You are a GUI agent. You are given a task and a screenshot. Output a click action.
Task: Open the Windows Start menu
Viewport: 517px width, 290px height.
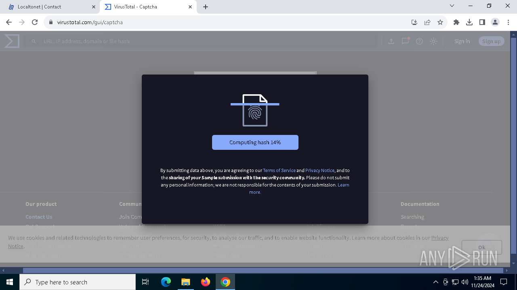coord(10,282)
